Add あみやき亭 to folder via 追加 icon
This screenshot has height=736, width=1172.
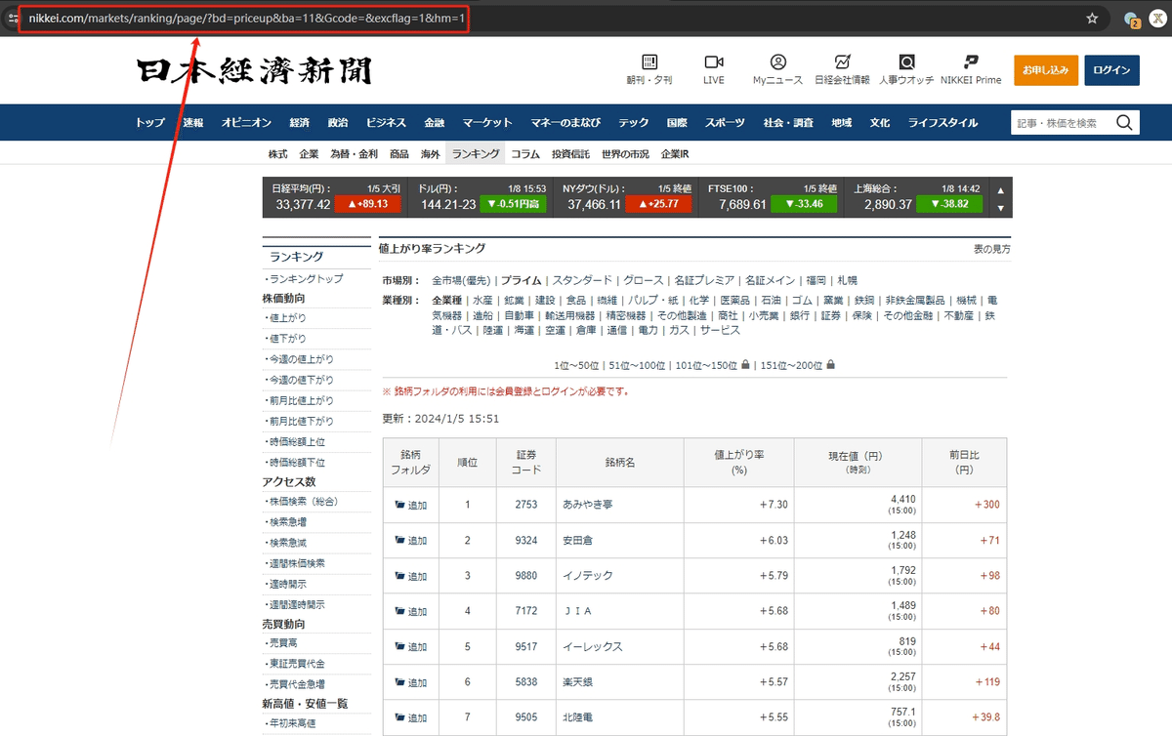pyautogui.click(x=410, y=505)
